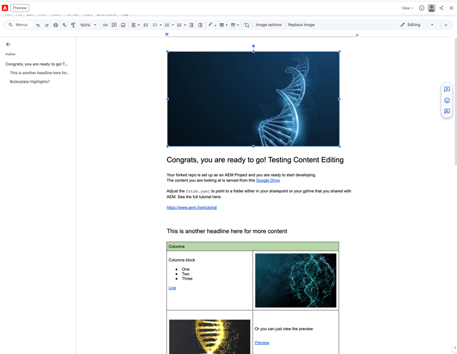Run spelling and grammar check
The width and height of the screenshot is (457, 354).
click(x=65, y=25)
